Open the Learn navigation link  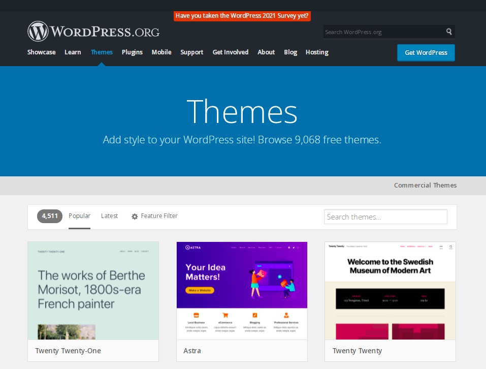[x=73, y=52]
